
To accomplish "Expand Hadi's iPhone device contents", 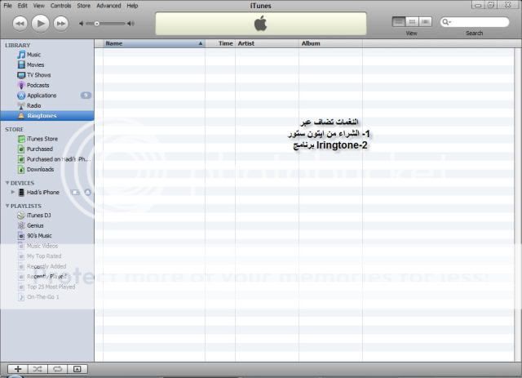I will point(13,193).
